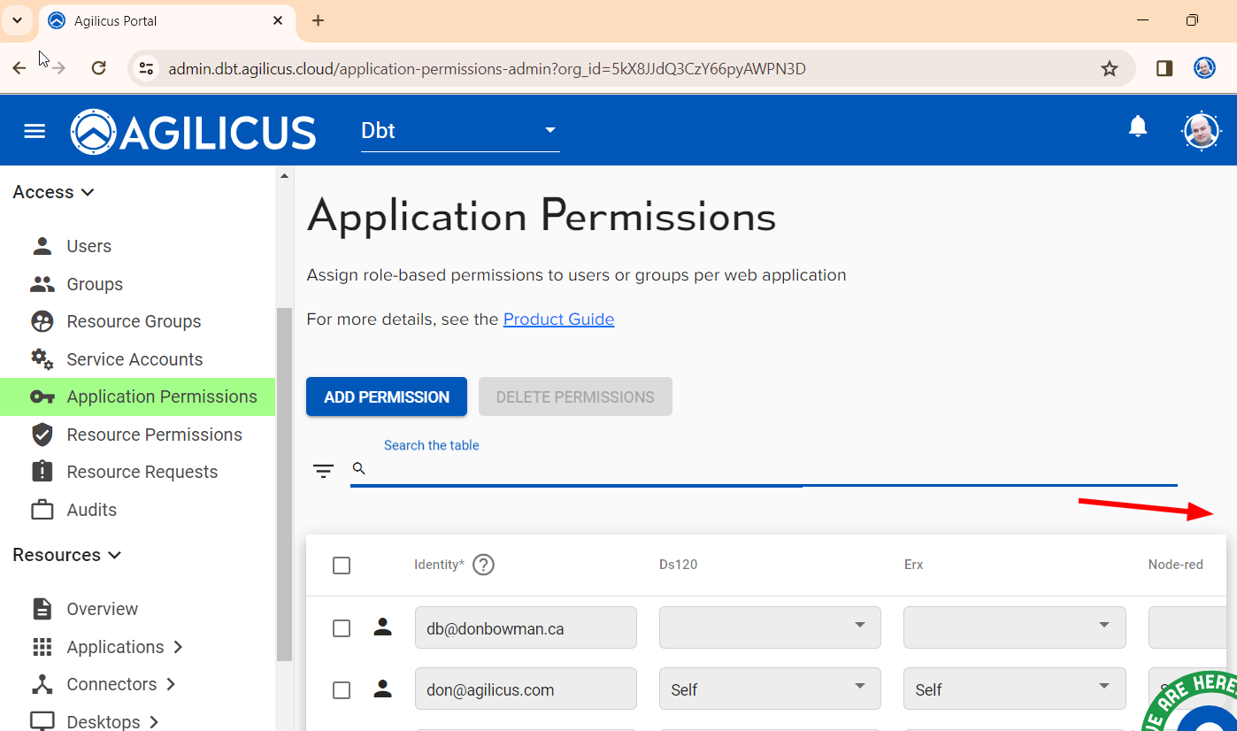
Task: Expand Erx role dropdown for db@donbowman.ca
Action: tap(1014, 627)
